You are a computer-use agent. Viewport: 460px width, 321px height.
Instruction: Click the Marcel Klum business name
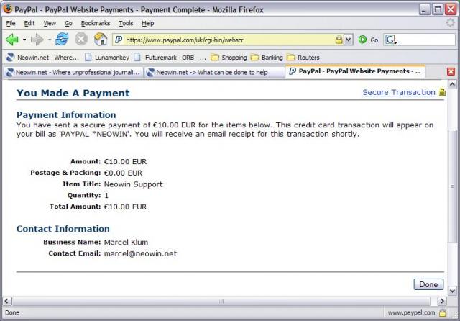126,243
